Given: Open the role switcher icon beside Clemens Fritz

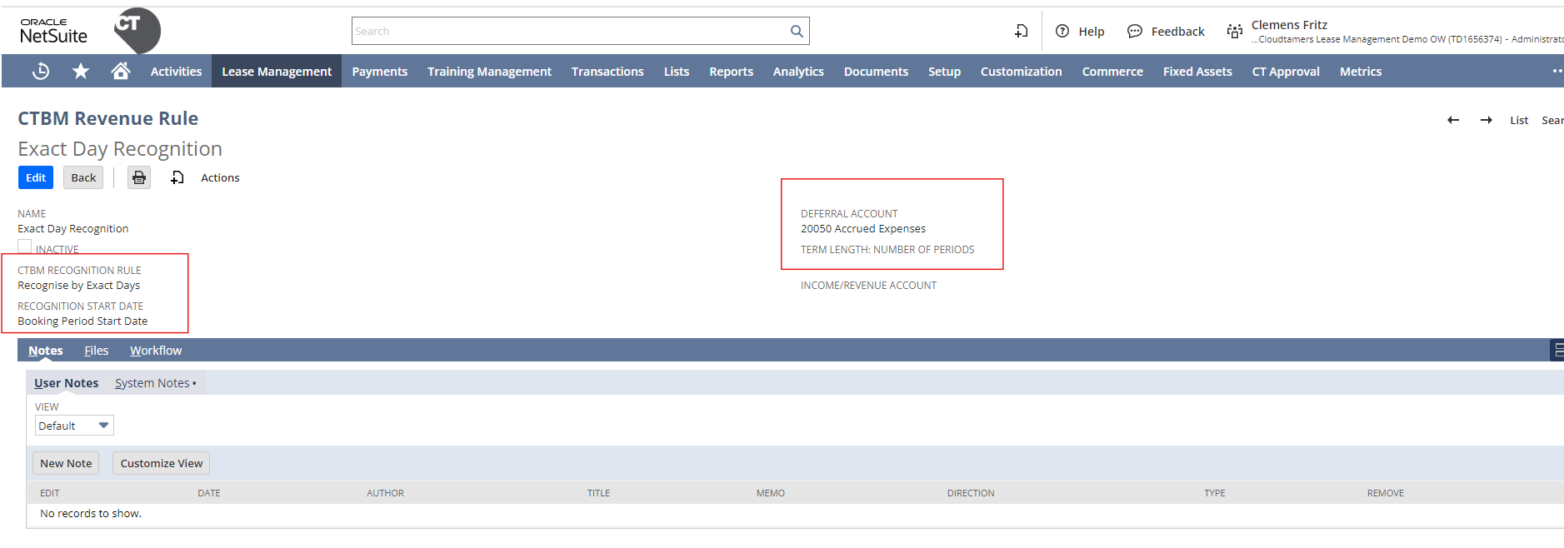Looking at the screenshot, I should [x=1235, y=31].
